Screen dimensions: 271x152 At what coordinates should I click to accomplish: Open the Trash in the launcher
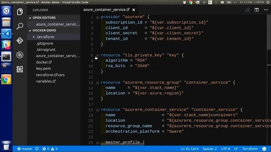tap(6, 146)
